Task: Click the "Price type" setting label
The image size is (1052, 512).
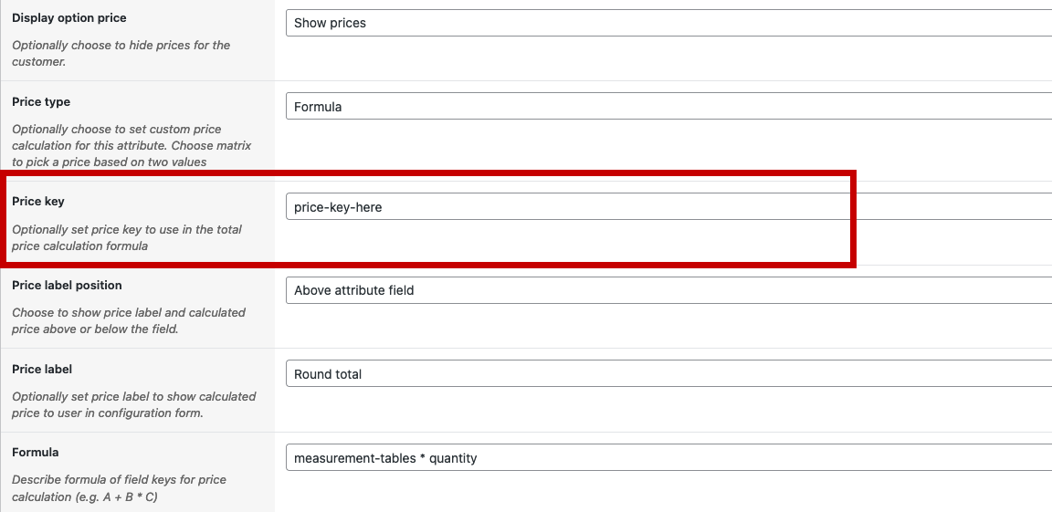Action: click(41, 102)
